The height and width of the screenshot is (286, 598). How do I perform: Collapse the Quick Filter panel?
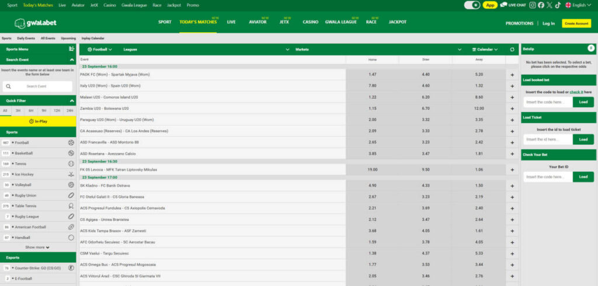point(72,101)
